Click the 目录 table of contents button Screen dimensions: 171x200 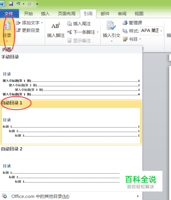[7, 32]
